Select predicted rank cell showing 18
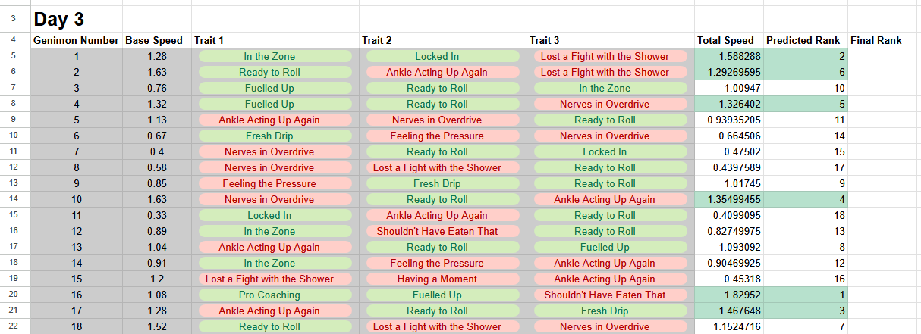Screen dimensions: 921x334 click(805, 216)
